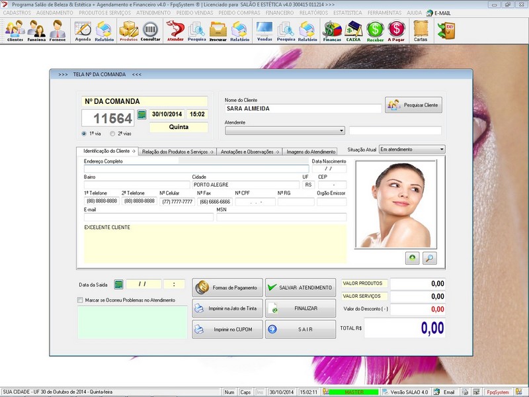Switch to Relação dos Produtos e Serviços tab
Viewport: 529px width, 397px height.
pos(177,152)
